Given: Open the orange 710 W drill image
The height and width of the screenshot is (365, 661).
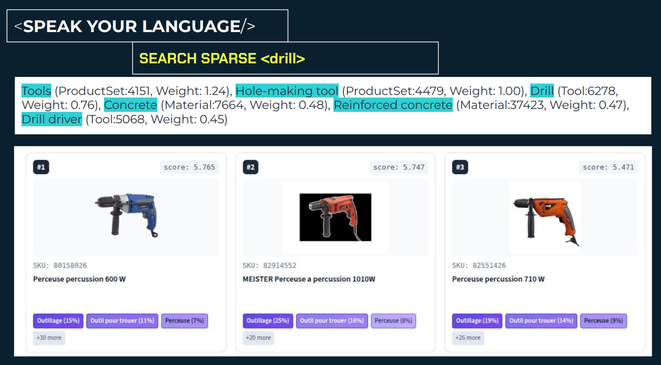Looking at the screenshot, I should [545, 217].
